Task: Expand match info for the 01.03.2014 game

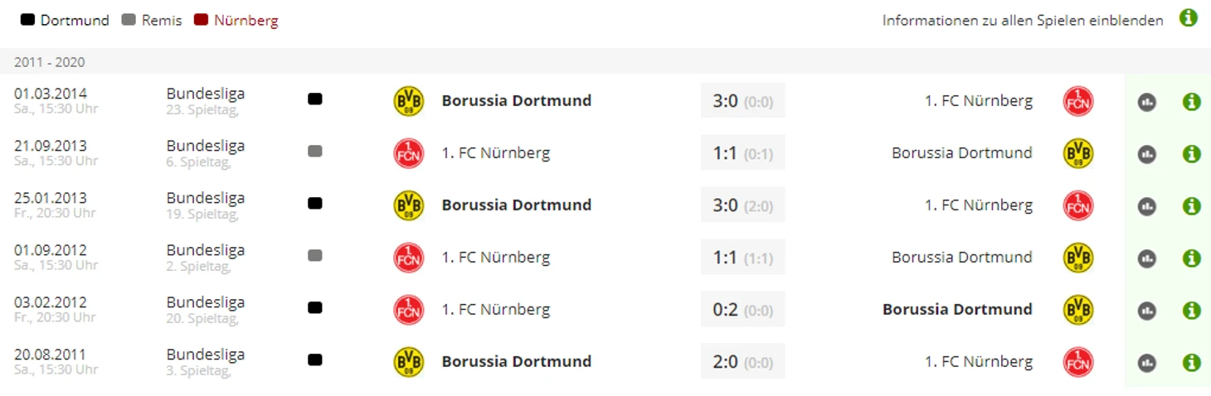Action: [x=1191, y=102]
